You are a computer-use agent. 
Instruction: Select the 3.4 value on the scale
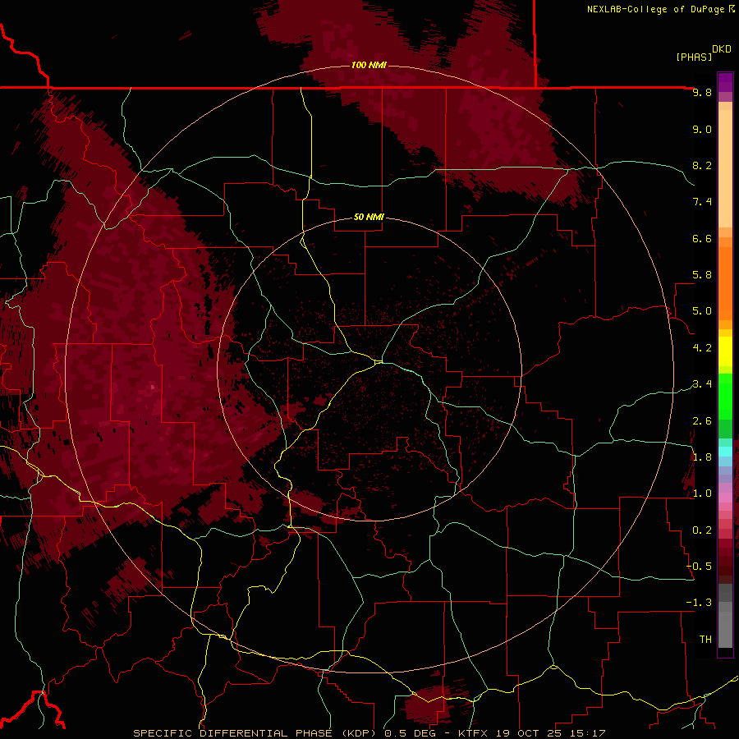tap(702, 384)
